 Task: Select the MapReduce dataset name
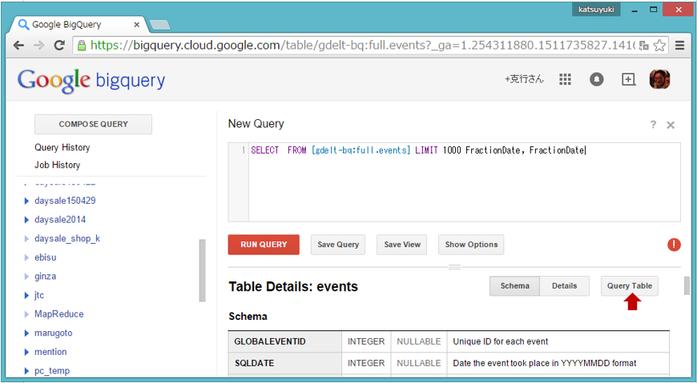[59, 314]
